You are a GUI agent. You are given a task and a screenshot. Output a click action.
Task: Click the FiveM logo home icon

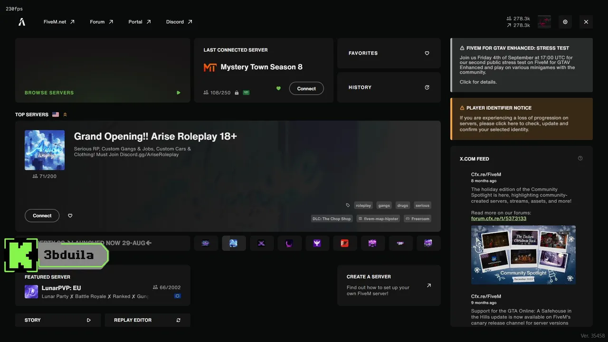[22, 22]
